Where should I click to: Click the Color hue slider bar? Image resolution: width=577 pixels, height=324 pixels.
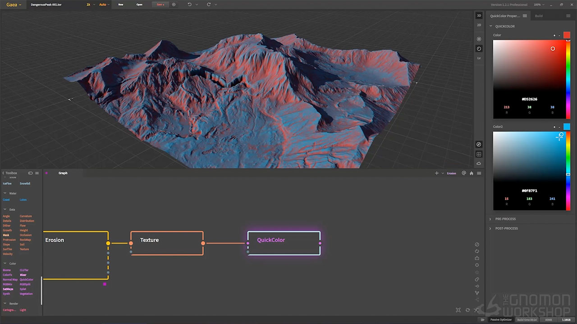[568, 79]
